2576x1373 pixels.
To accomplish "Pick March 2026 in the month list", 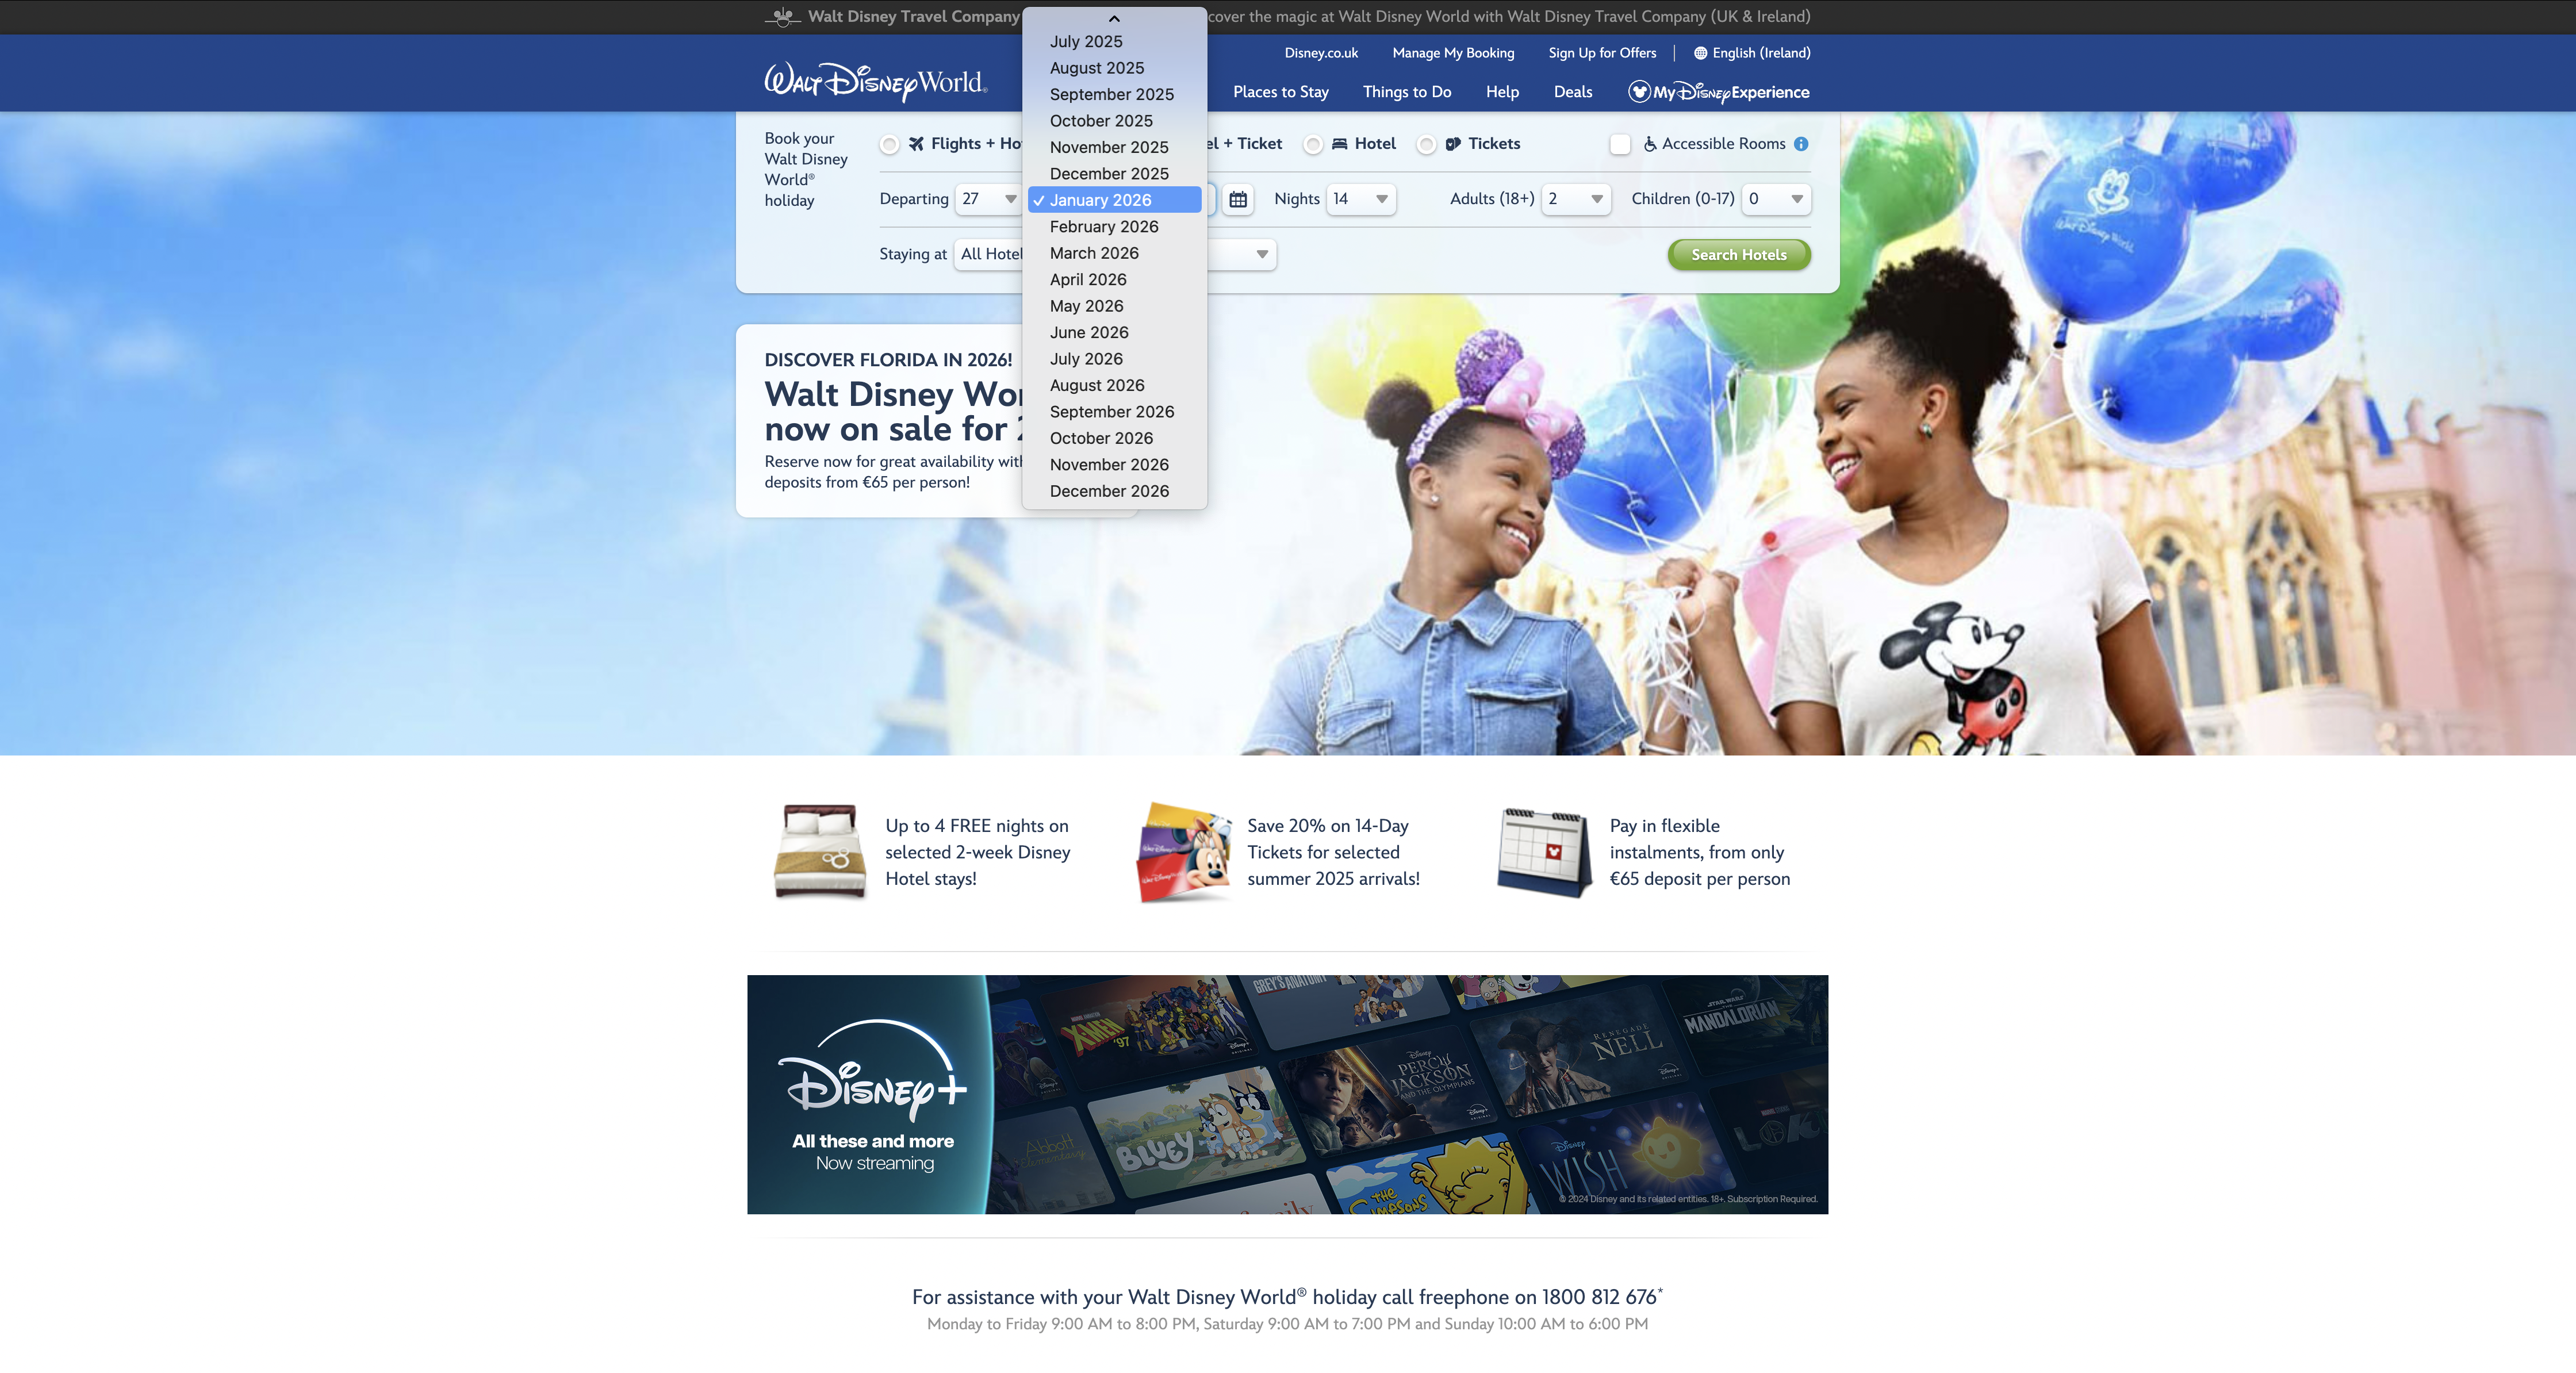I will (1114, 253).
